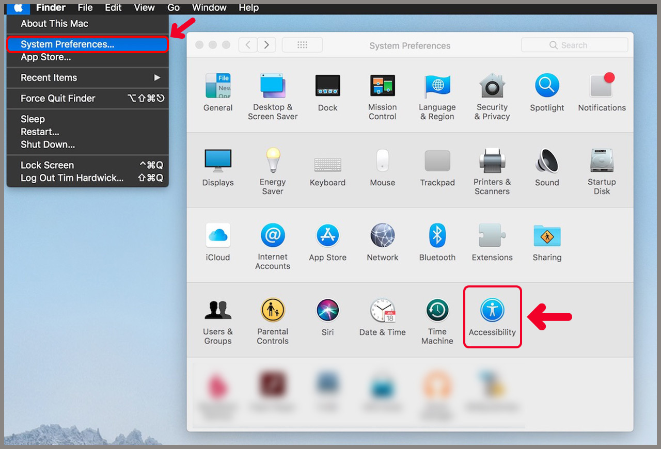Open the Siri preference pane

(x=328, y=317)
